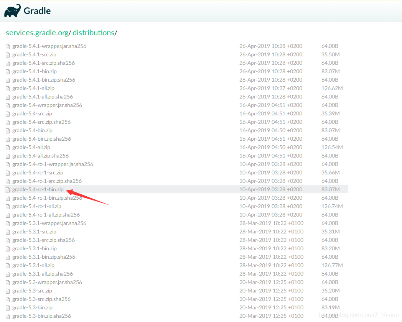Click file icon beside gradle-5.3-wrapper.jar.sha256

tap(8, 283)
